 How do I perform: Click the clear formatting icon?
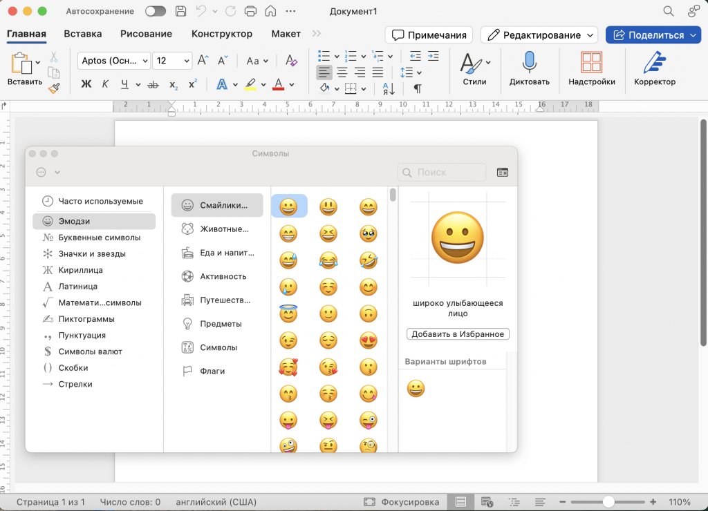pos(291,61)
